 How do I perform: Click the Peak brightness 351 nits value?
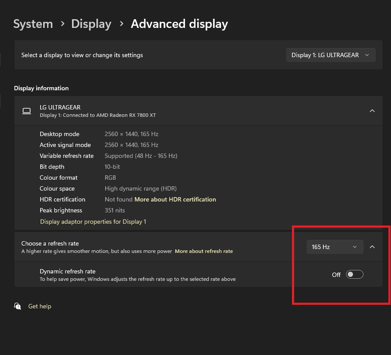coord(114,210)
